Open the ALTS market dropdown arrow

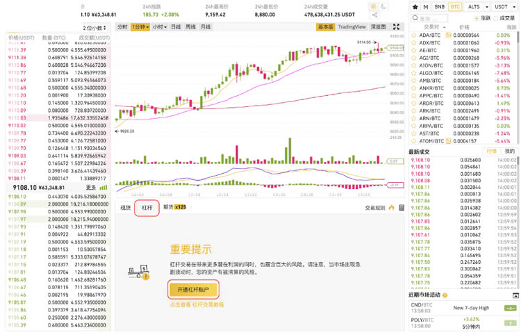coord(487,7)
